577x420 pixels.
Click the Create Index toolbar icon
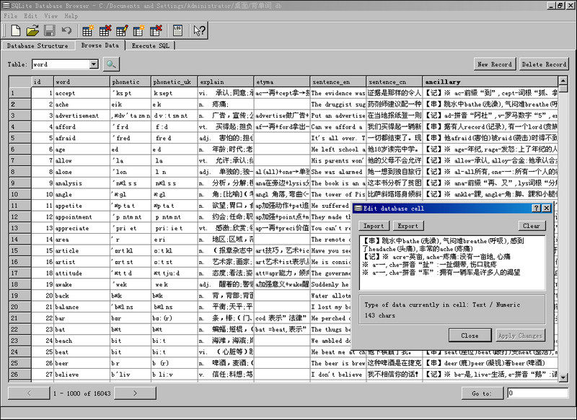[138, 30]
